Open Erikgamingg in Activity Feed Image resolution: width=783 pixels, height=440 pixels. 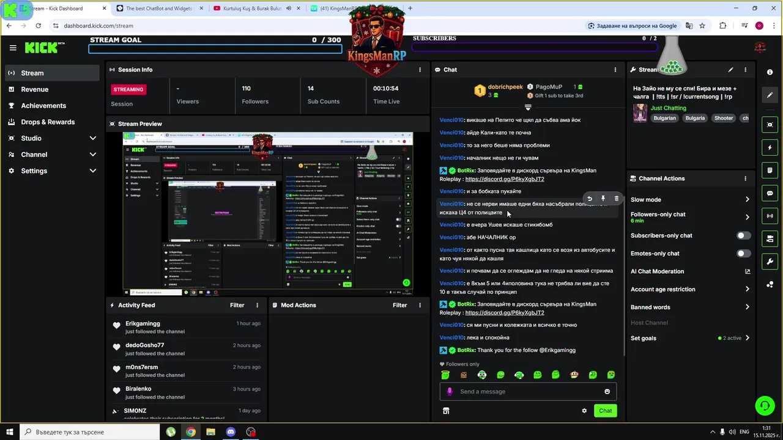click(143, 323)
